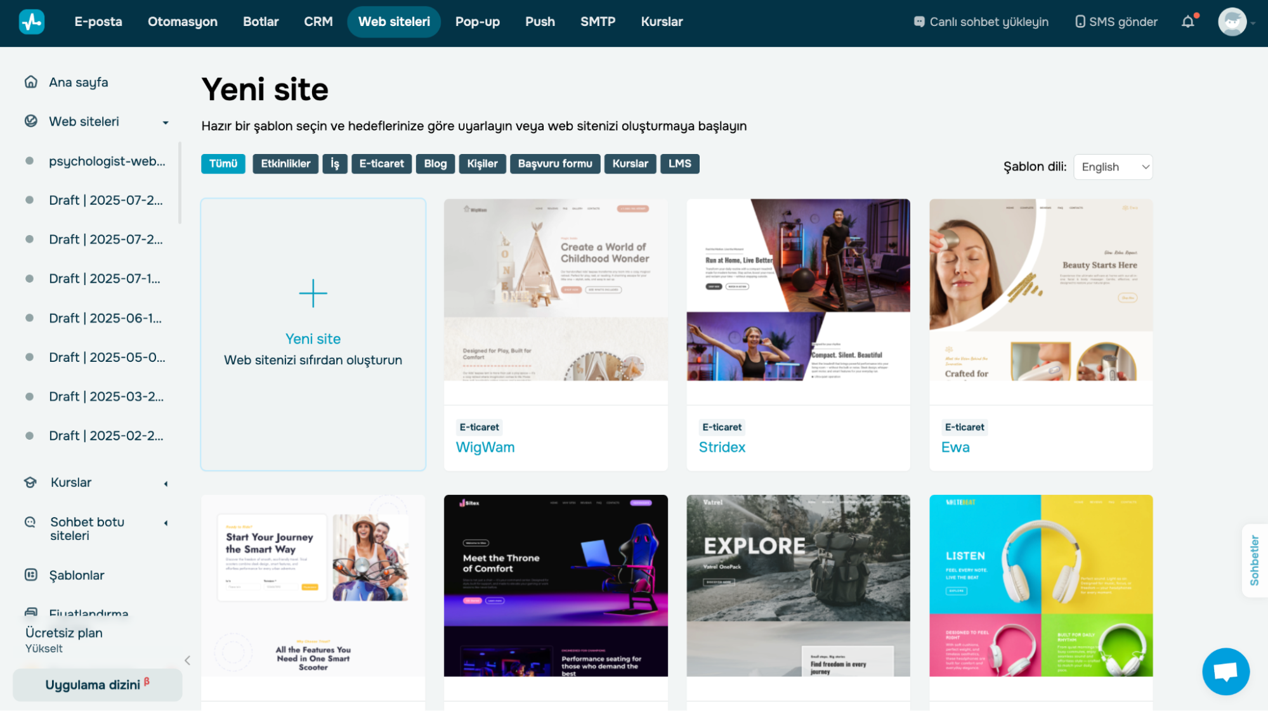Expand the Kurslar sidebar section
The image size is (1268, 711).
(x=166, y=482)
